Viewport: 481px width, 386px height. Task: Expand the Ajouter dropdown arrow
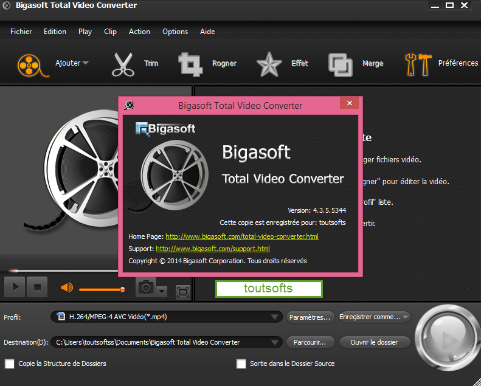click(86, 63)
